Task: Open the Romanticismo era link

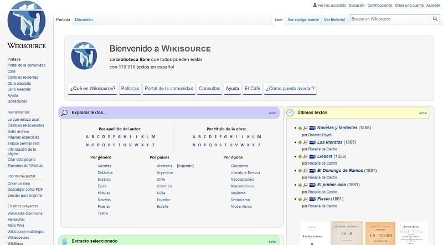Action: point(242,186)
